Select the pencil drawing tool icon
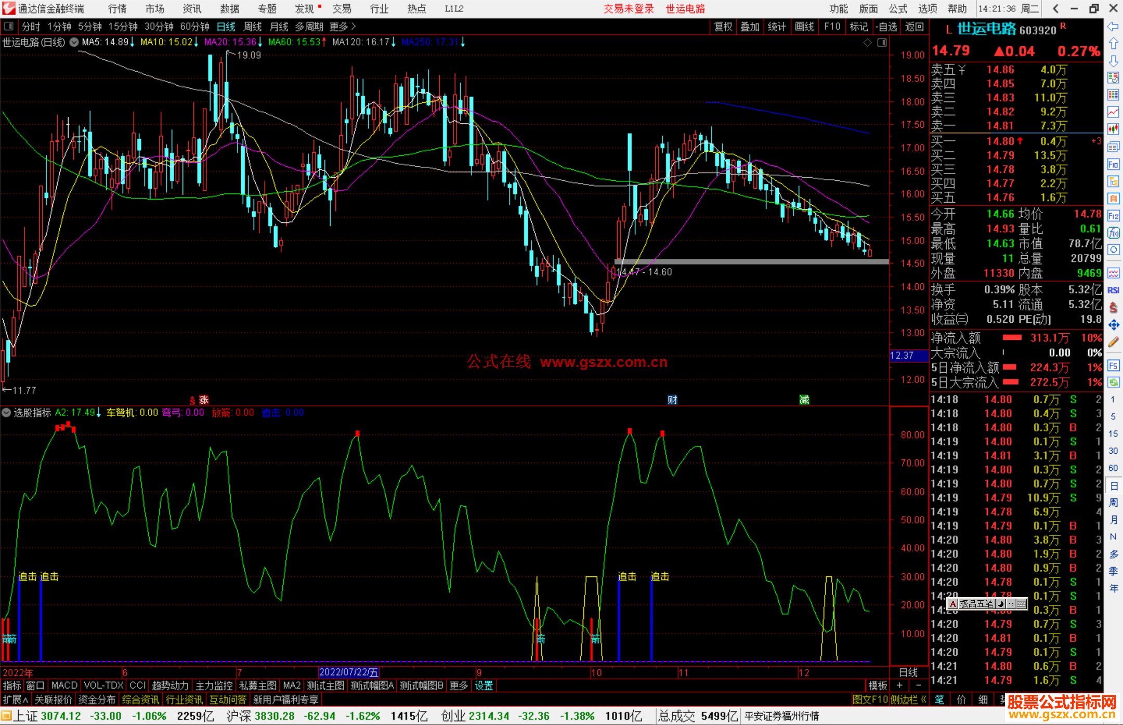This screenshot has width=1123, height=725. pos(1113,342)
